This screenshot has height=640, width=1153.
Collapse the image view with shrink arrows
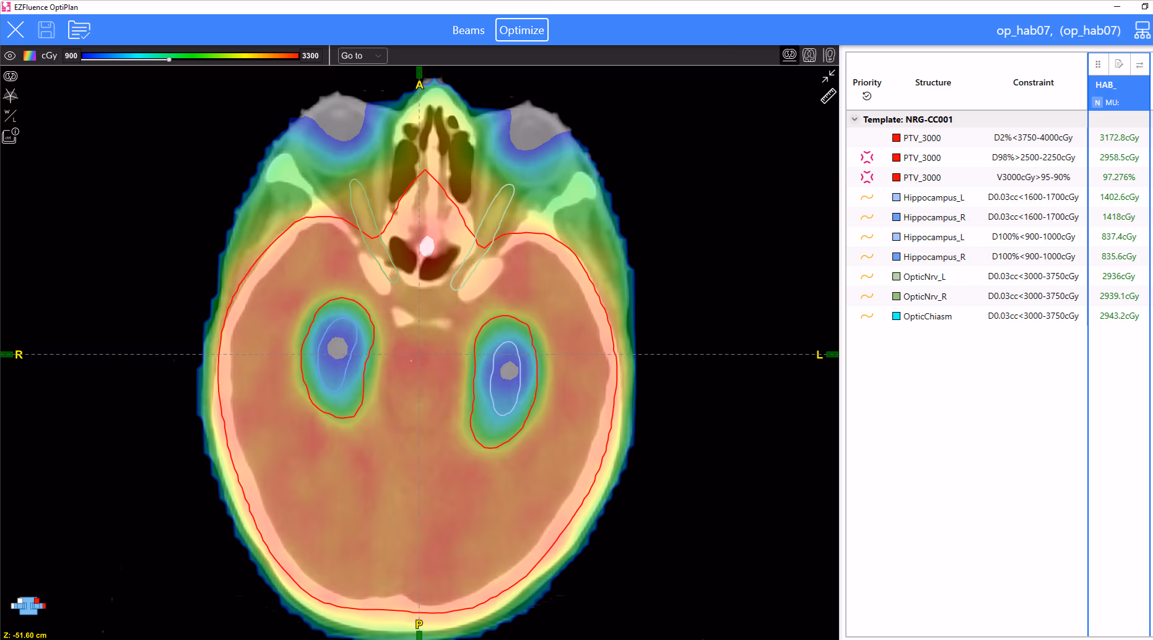(829, 76)
